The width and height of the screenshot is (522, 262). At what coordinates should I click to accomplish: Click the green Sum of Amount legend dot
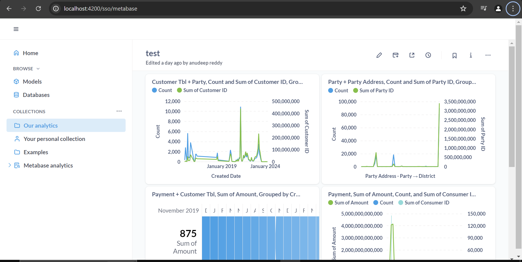pyautogui.click(x=331, y=203)
